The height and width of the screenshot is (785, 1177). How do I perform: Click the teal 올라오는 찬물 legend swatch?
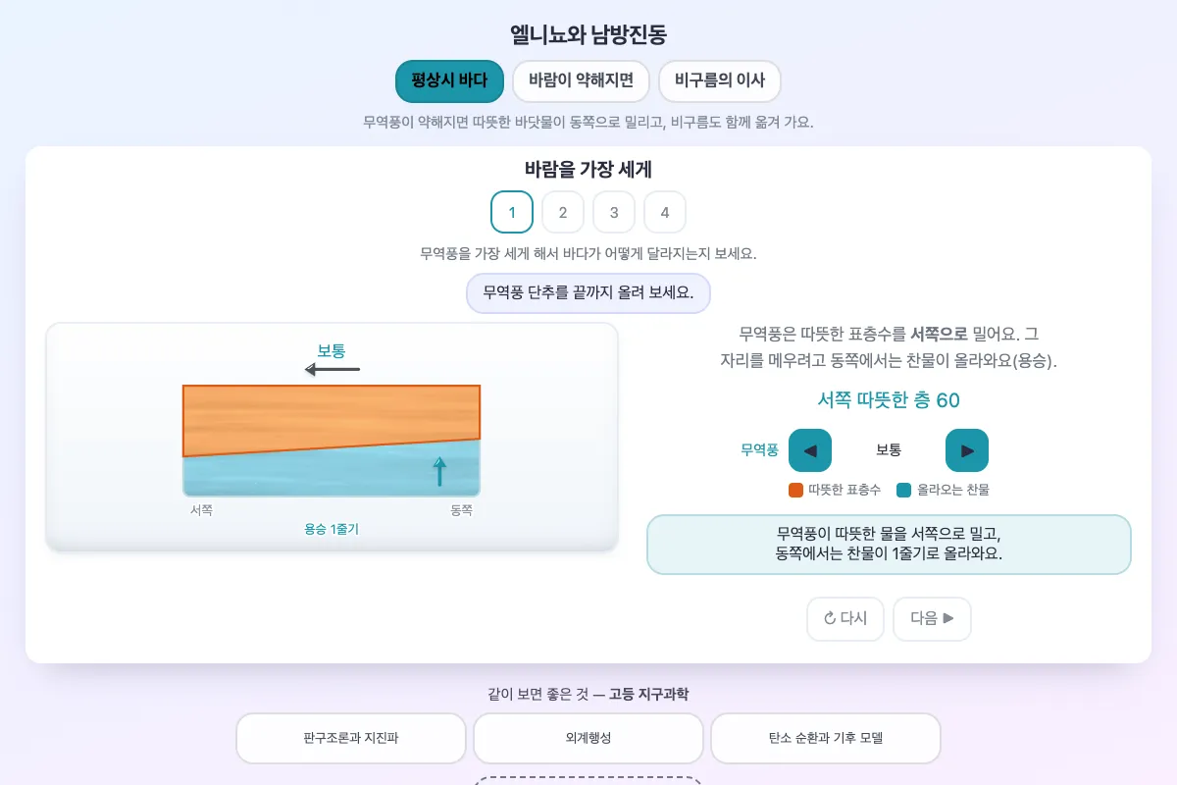[904, 490]
